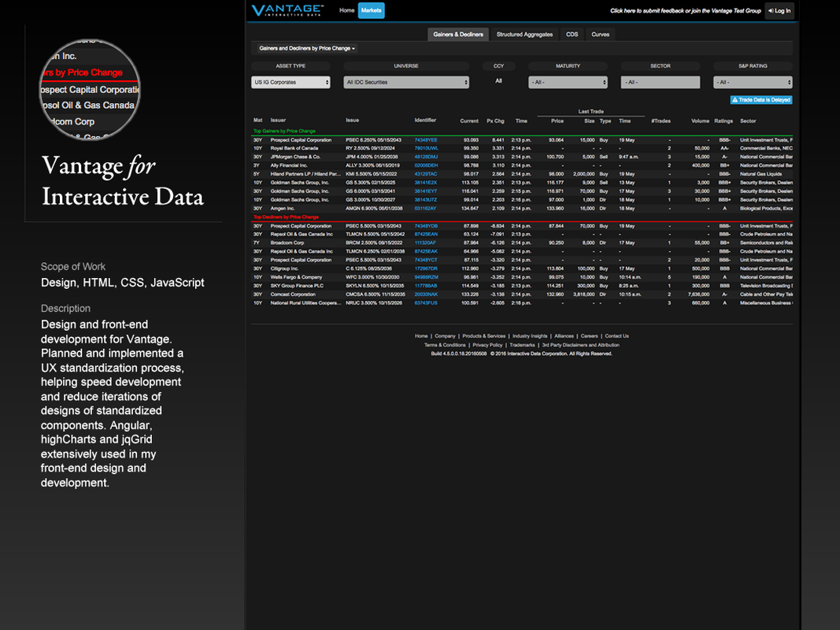
Task: Open the Careers footer link
Action: pyautogui.click(x=590, y=336)
